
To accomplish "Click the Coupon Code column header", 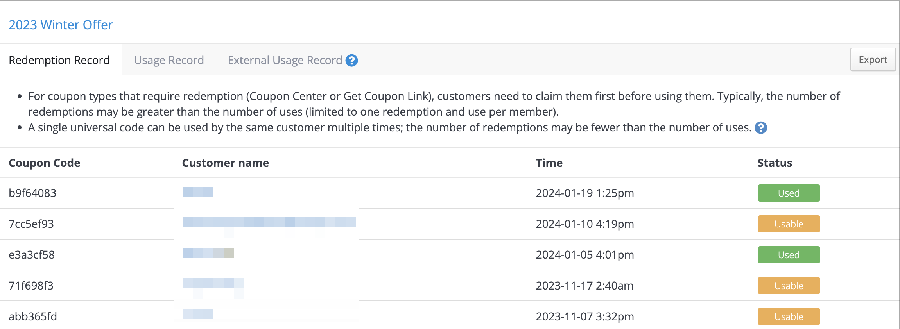I will (45, 163).
